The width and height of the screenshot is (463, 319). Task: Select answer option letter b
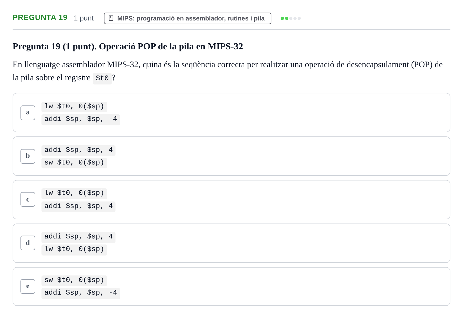(28, 156)
